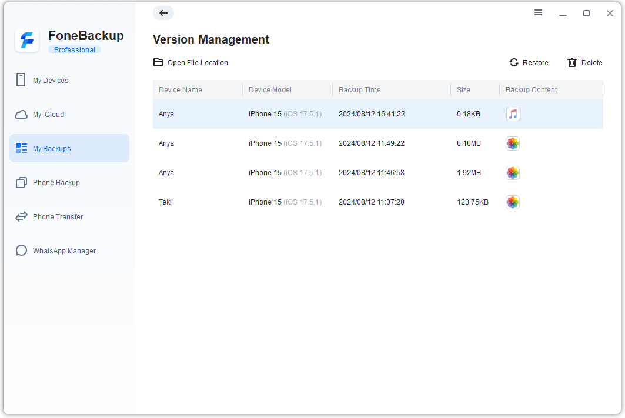Open WhatsApp Manager
625x418 pixels.
64,251
